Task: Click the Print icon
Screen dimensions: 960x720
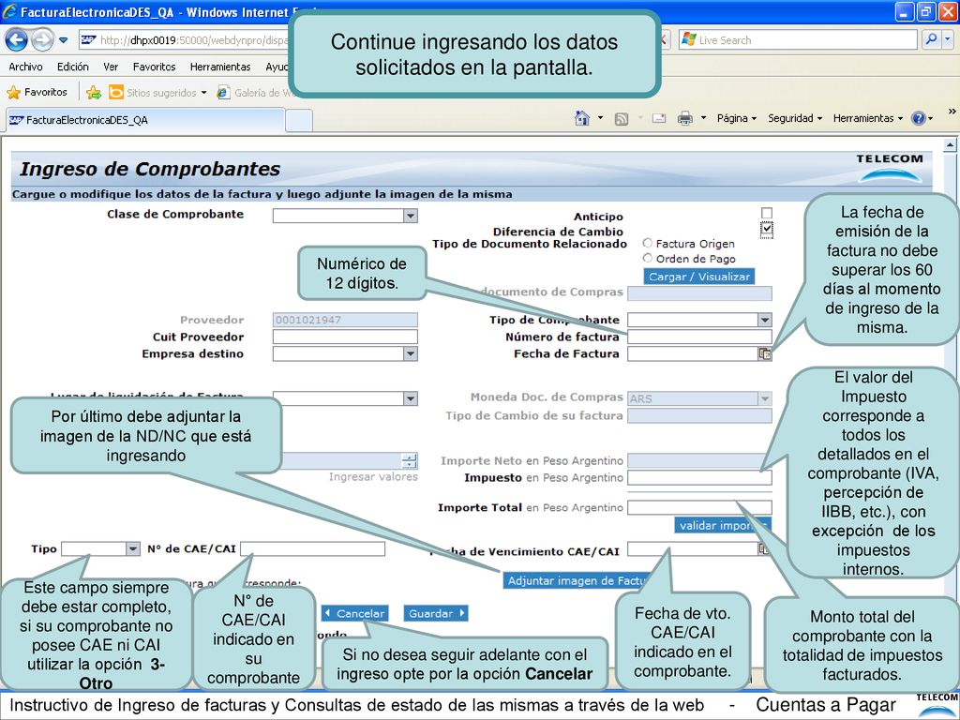Action: click(x=685, y=118)
